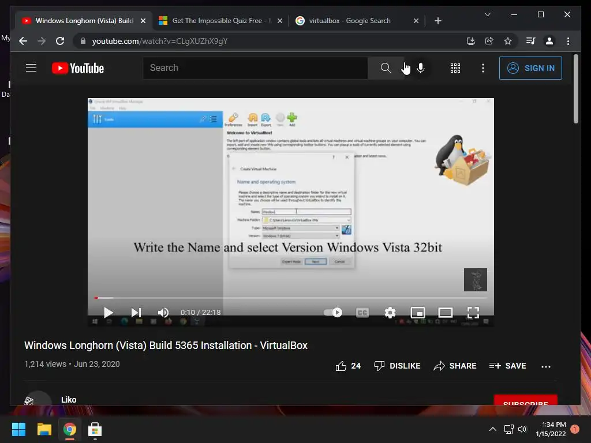Go forward in browser history
Image resolution: width=591 pixels, height=443 pixels.
(42, 41)
